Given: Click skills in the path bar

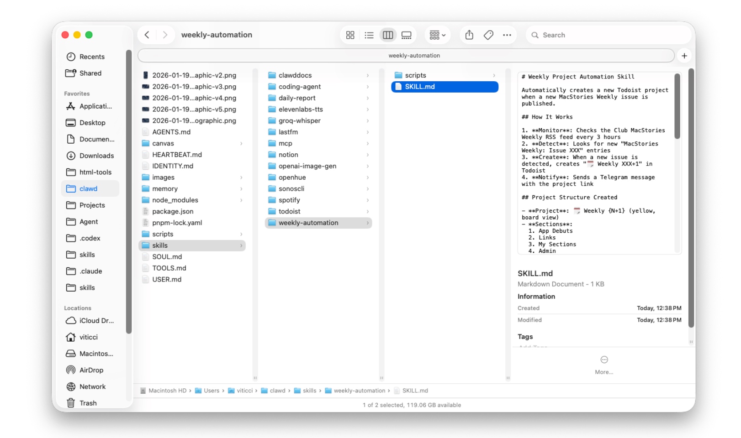Looking at the screenshot, I should click(x=305, y=391).
